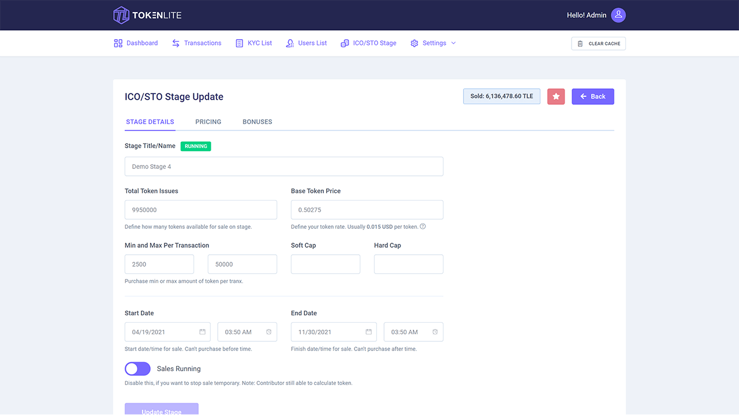Expand the Settings dropdown menu

[434, 43]
